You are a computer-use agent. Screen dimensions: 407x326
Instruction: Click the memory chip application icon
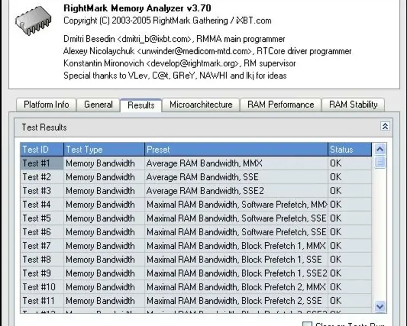(33, 21)
